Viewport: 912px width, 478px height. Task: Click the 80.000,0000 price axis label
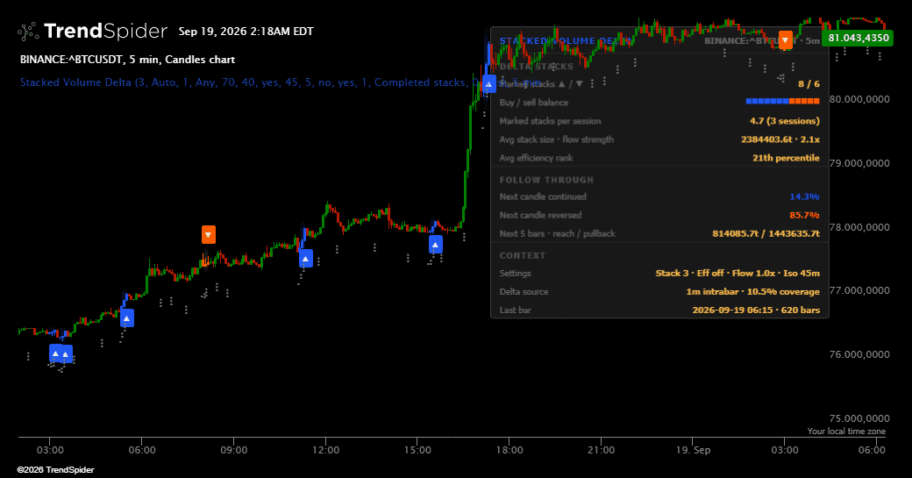click(x=859, y=99)
